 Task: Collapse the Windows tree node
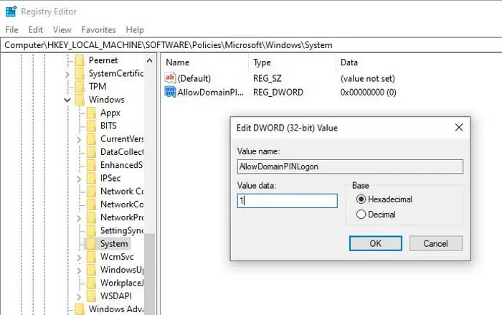[x=67, y=100]
